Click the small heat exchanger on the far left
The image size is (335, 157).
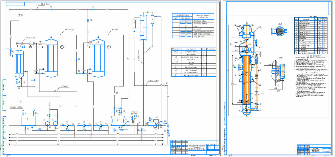19,64
